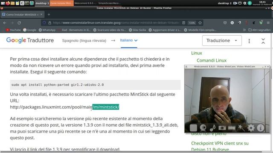
Task: Stop the Webcamoid camera preview
Action: click(193, 128)
